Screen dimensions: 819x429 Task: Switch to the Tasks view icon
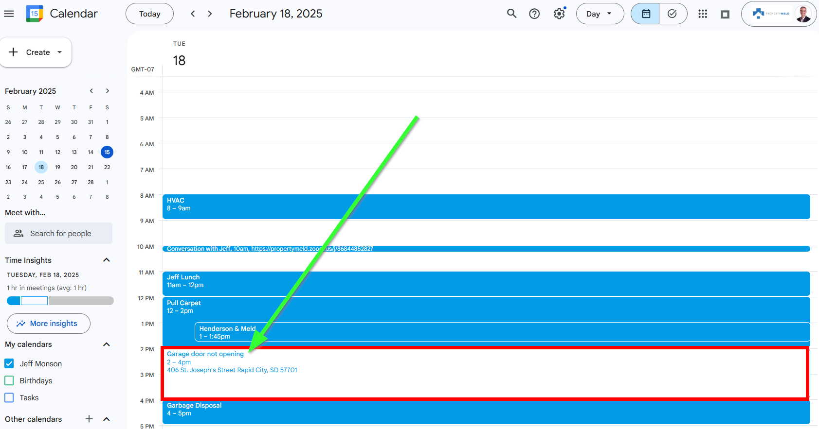tap(673, 14)
